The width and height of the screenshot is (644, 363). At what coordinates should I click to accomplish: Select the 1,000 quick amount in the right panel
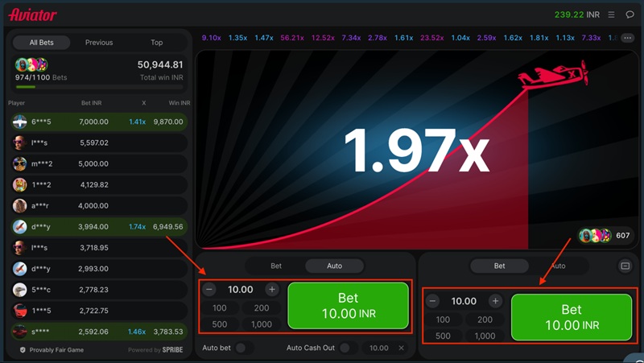click(485, 336)
